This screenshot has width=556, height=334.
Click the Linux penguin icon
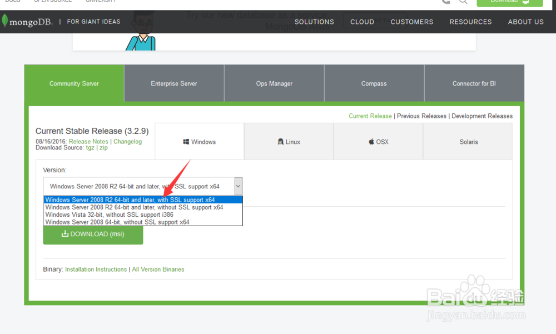(280, 142)
